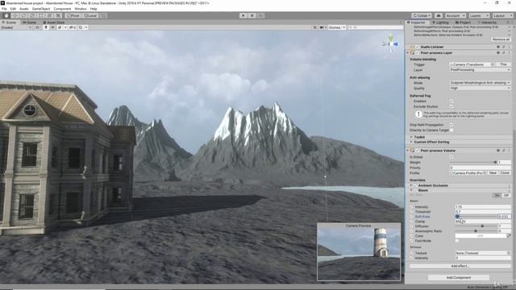The width and height of the screenshot is (516, 290).
Task: Open the Account dropdown
Action: [x=456, y=15]
